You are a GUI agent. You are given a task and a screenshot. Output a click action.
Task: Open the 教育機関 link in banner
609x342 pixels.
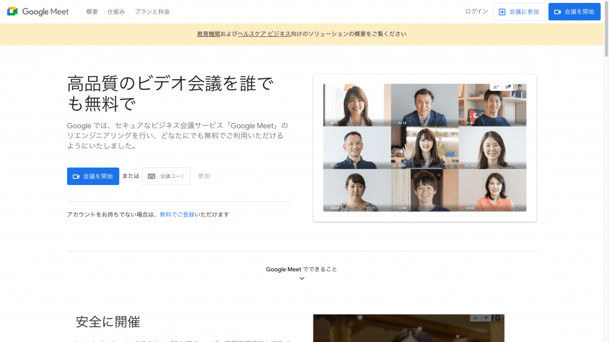click(x=209, y=34)
